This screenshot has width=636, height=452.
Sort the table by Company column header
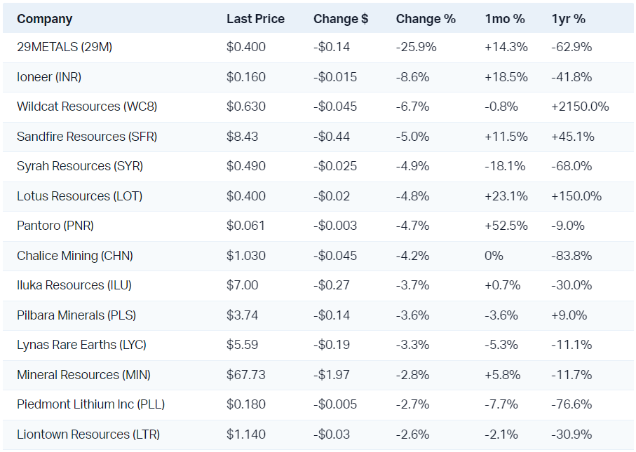[45, 19]
